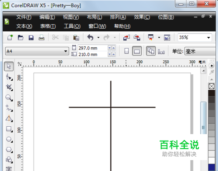The image size is (218, 171).
Task: Copy selection with the copy icon
Action: pyautogui.click(x=66, y=38)
